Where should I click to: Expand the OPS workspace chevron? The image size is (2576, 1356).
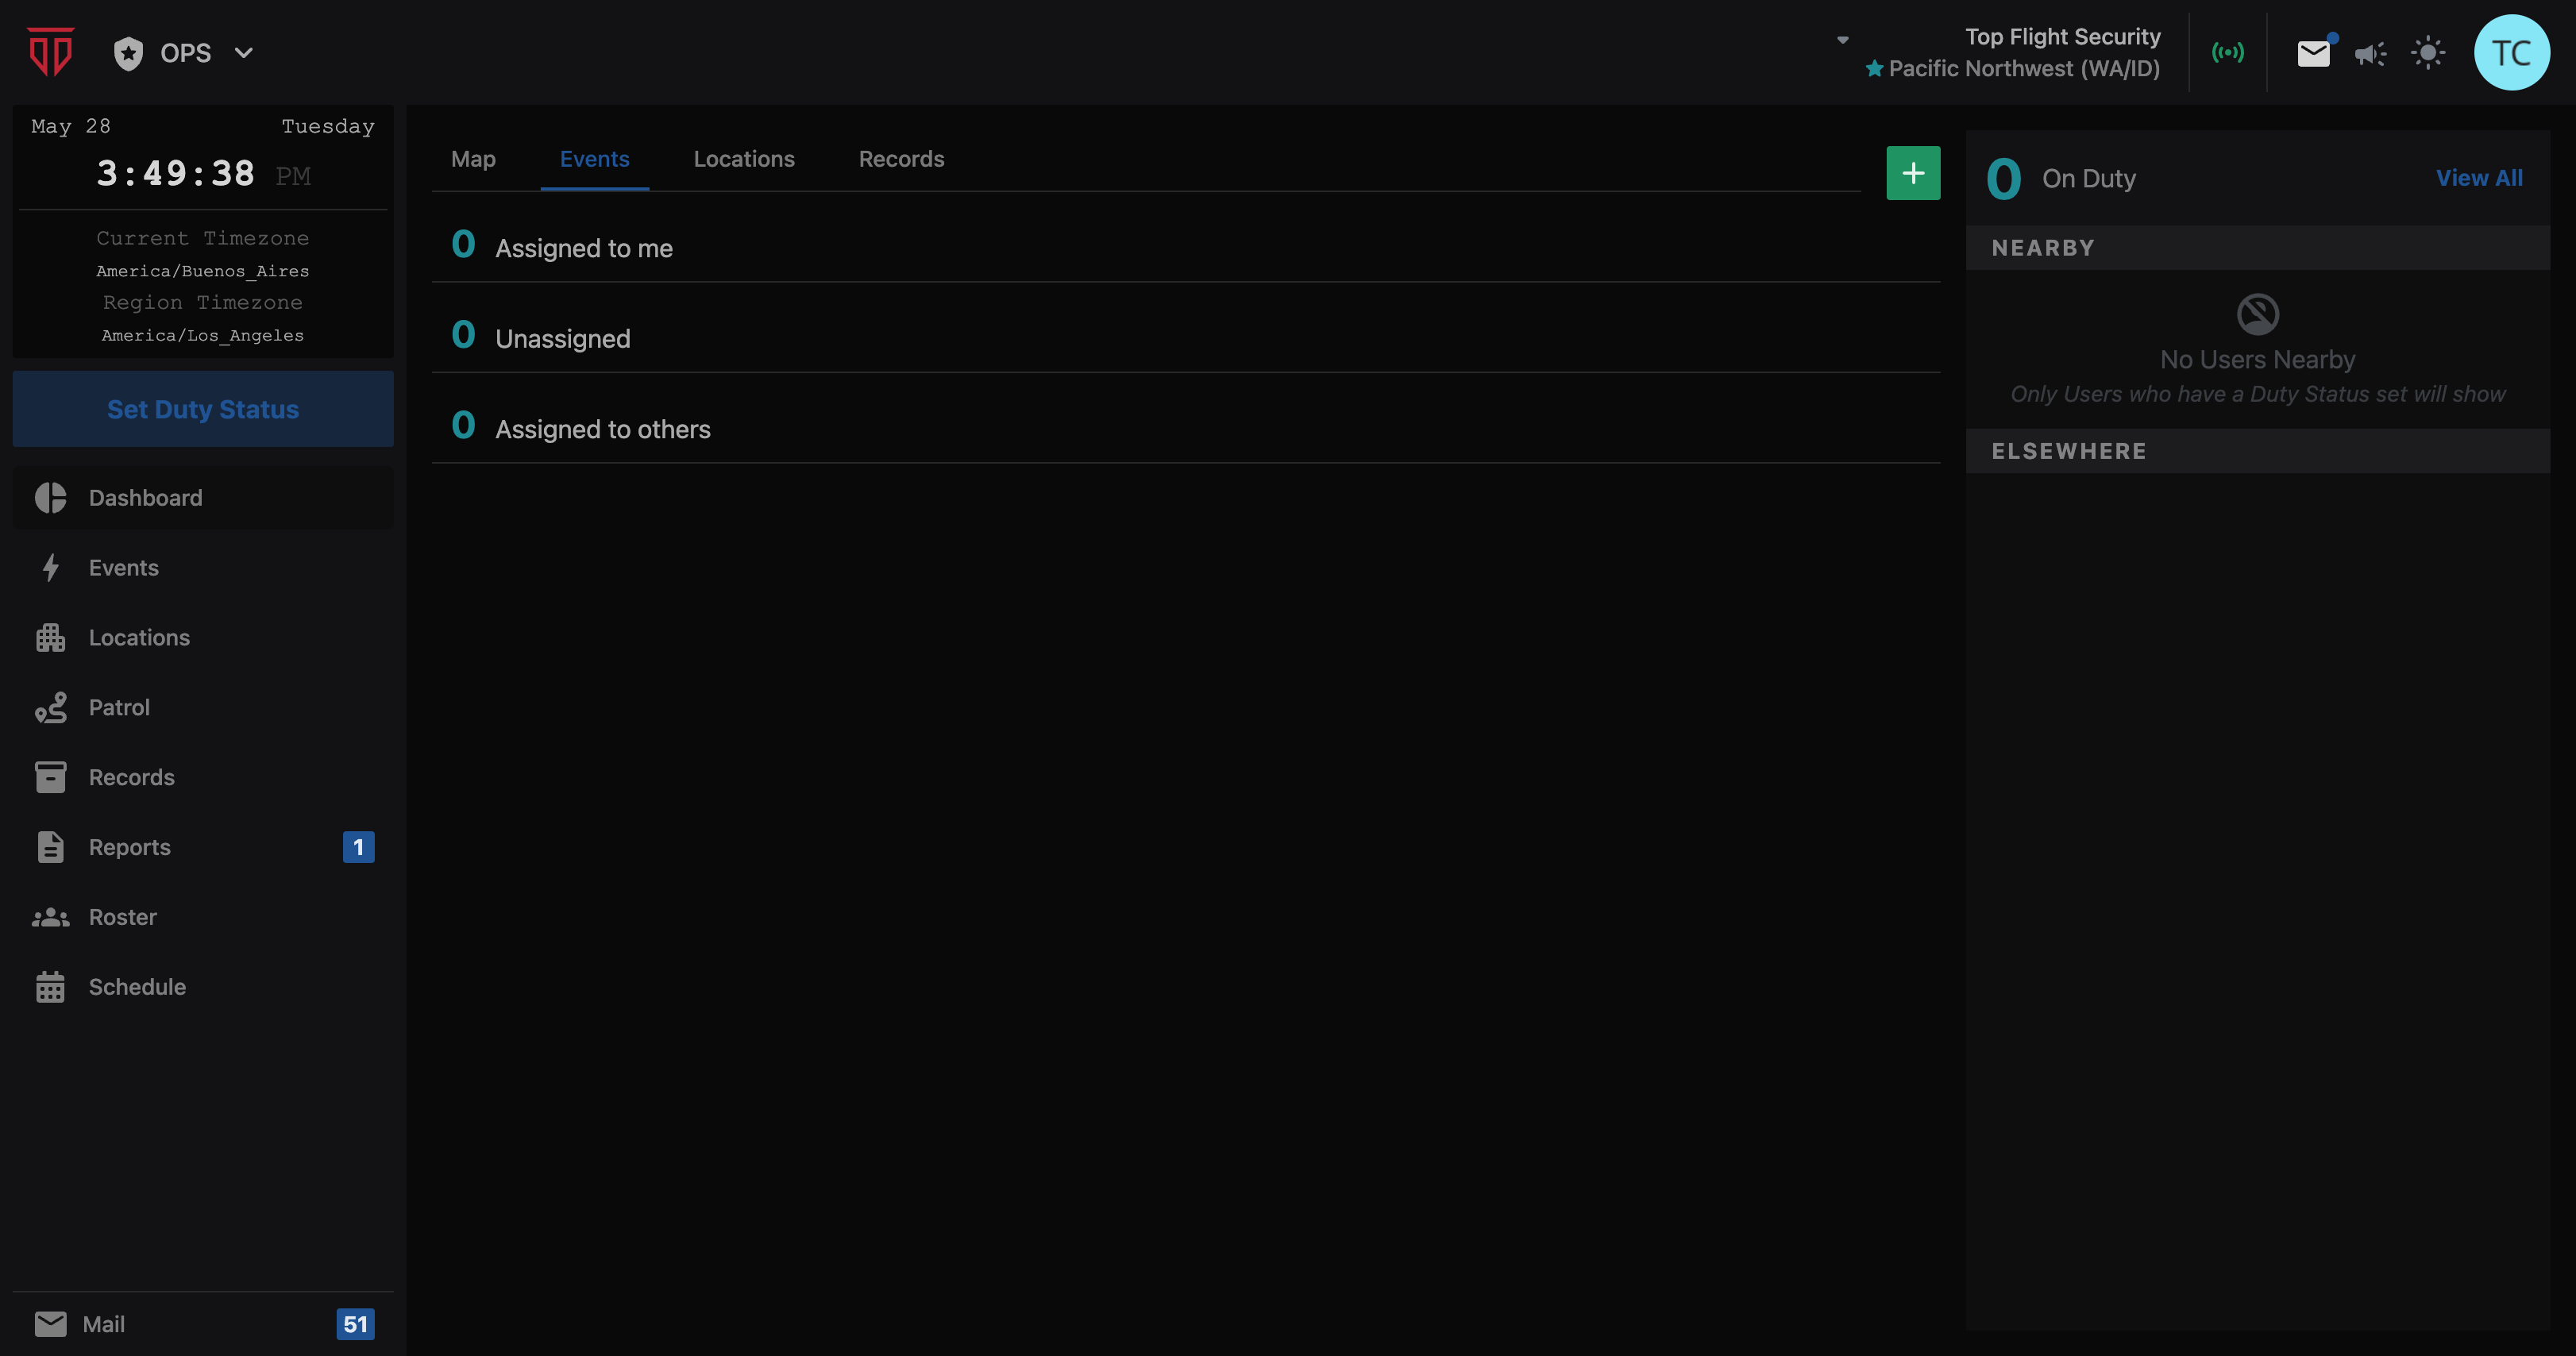tap(243, 53)
